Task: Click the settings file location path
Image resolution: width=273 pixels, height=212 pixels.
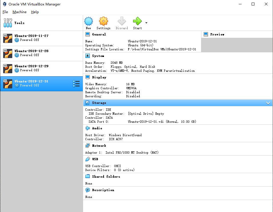Action: (162, 49)
